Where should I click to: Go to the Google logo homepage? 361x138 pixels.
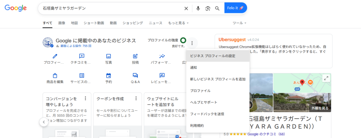(16, 8)
